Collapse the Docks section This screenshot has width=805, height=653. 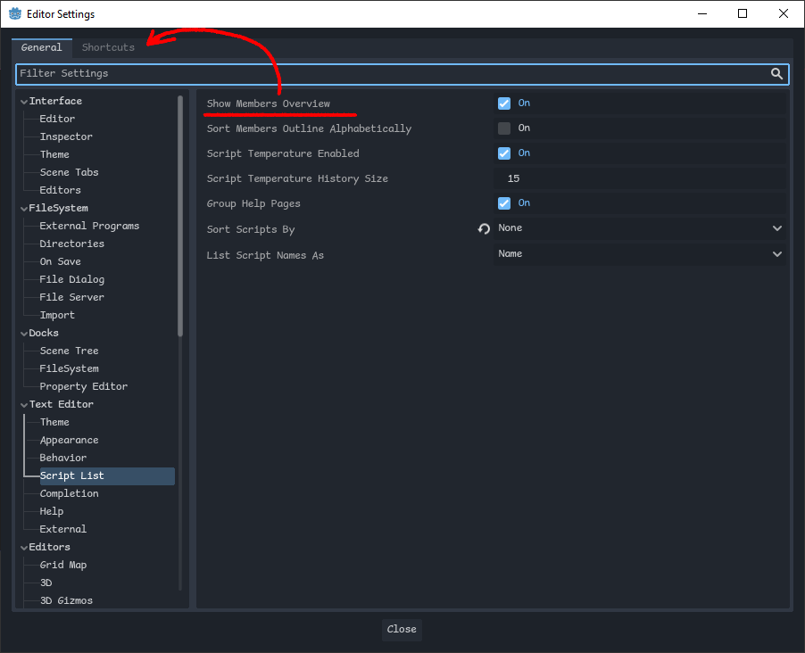pyautogui.click(x=24, y=332)
